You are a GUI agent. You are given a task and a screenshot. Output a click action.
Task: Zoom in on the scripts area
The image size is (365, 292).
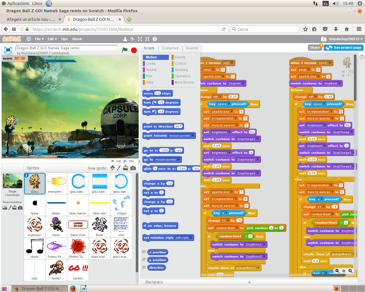click(350, 271)
